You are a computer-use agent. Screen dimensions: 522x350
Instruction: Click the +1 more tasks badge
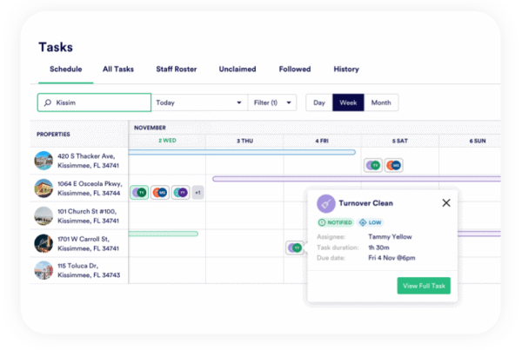pos(197,192)
